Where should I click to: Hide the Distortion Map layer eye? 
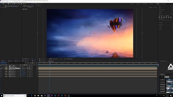pyautogui.click(x=1, y=67)
